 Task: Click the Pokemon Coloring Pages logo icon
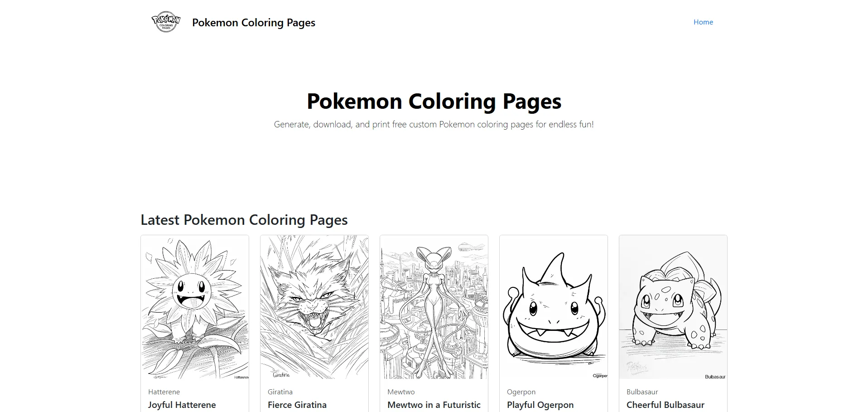click(166, 22)
